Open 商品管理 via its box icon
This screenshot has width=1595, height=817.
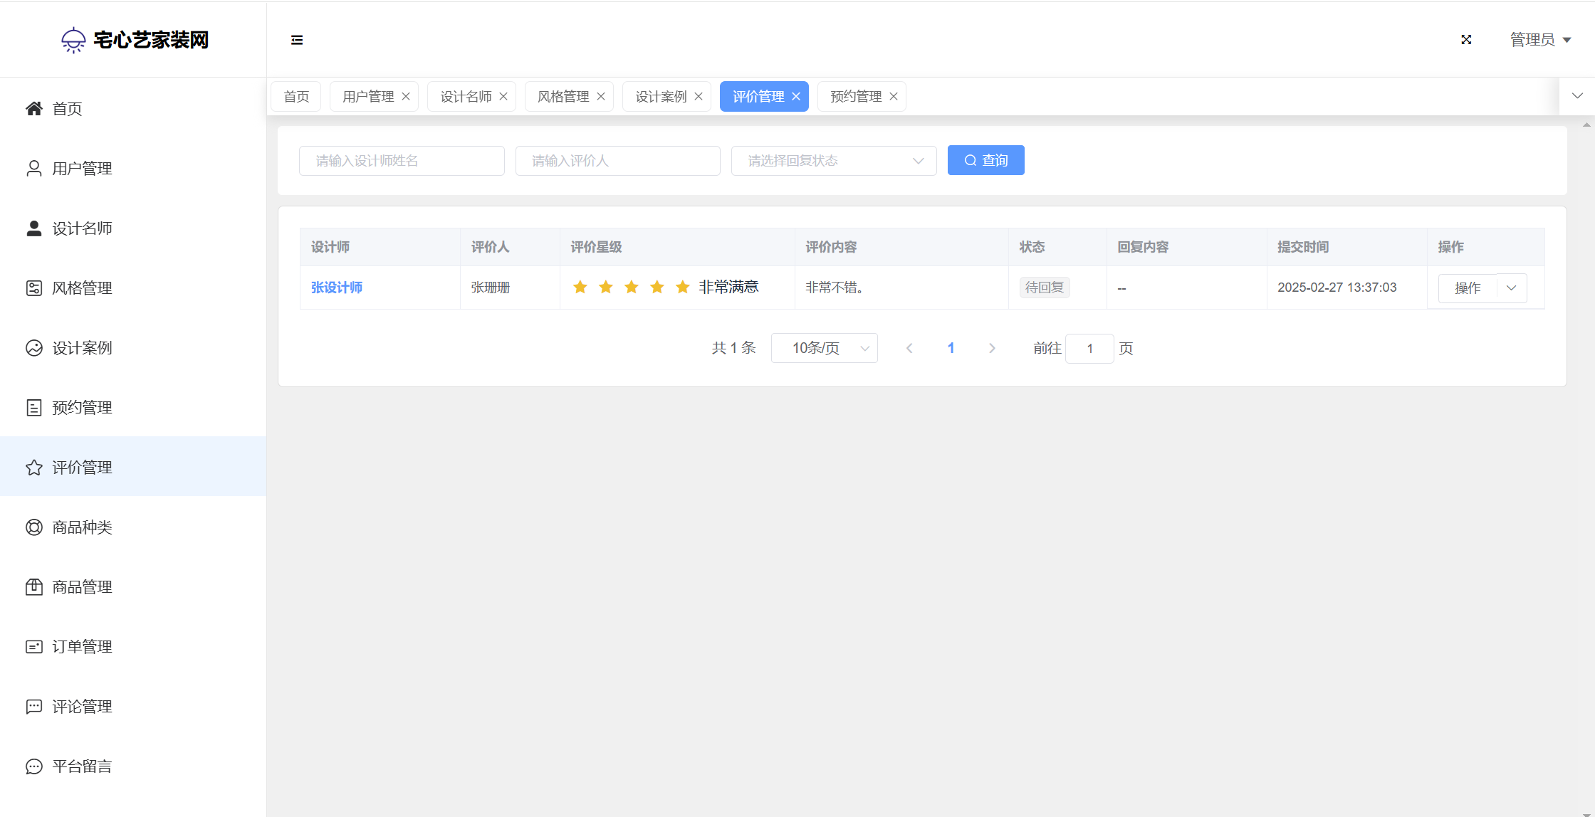tap(33, 586)
